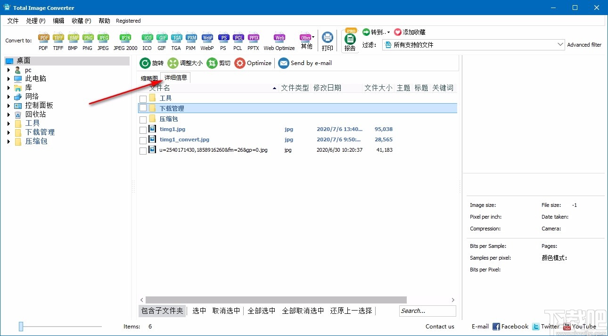
Task: Pick JPEG 2000 conversion icon
Action: (x=125, y=41)
